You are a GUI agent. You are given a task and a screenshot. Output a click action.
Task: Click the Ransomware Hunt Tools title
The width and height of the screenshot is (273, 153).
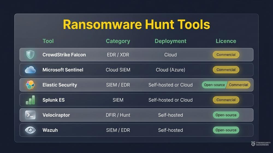136,24
